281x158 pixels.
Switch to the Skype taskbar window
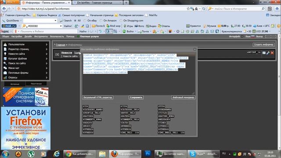click(204, 154)
